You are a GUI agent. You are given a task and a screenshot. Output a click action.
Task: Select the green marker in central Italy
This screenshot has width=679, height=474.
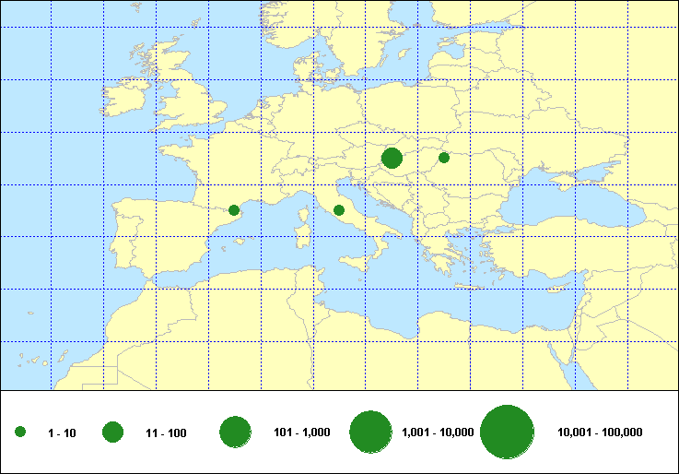tap(339, 210)
